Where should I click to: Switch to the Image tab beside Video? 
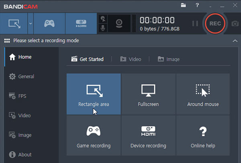point(168,59)
